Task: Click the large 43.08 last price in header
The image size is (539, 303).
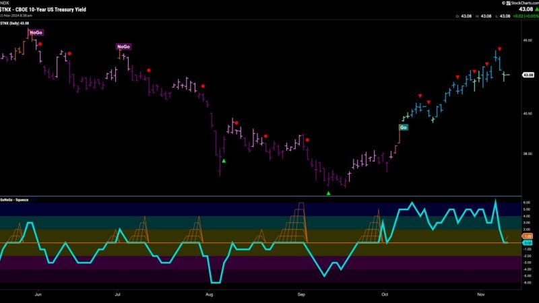Action: tap(526, 9)
